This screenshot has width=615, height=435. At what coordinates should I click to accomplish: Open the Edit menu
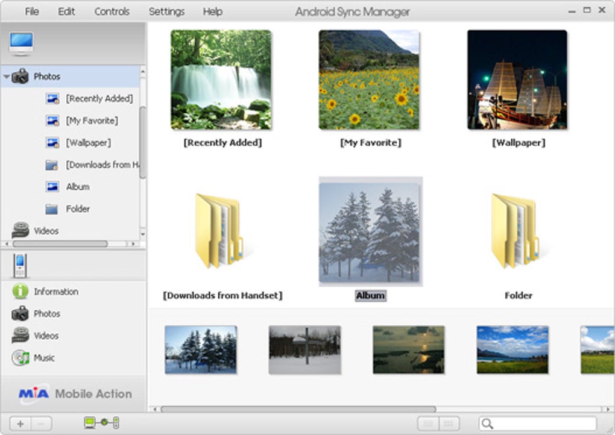point(66,12)
